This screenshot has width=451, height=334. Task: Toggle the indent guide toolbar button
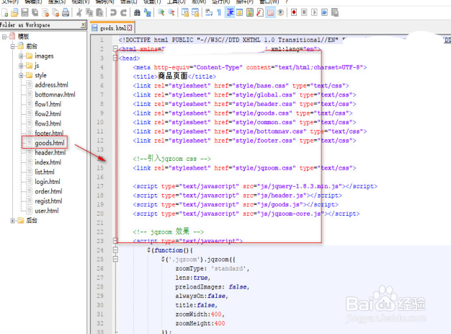click(230, 13)
